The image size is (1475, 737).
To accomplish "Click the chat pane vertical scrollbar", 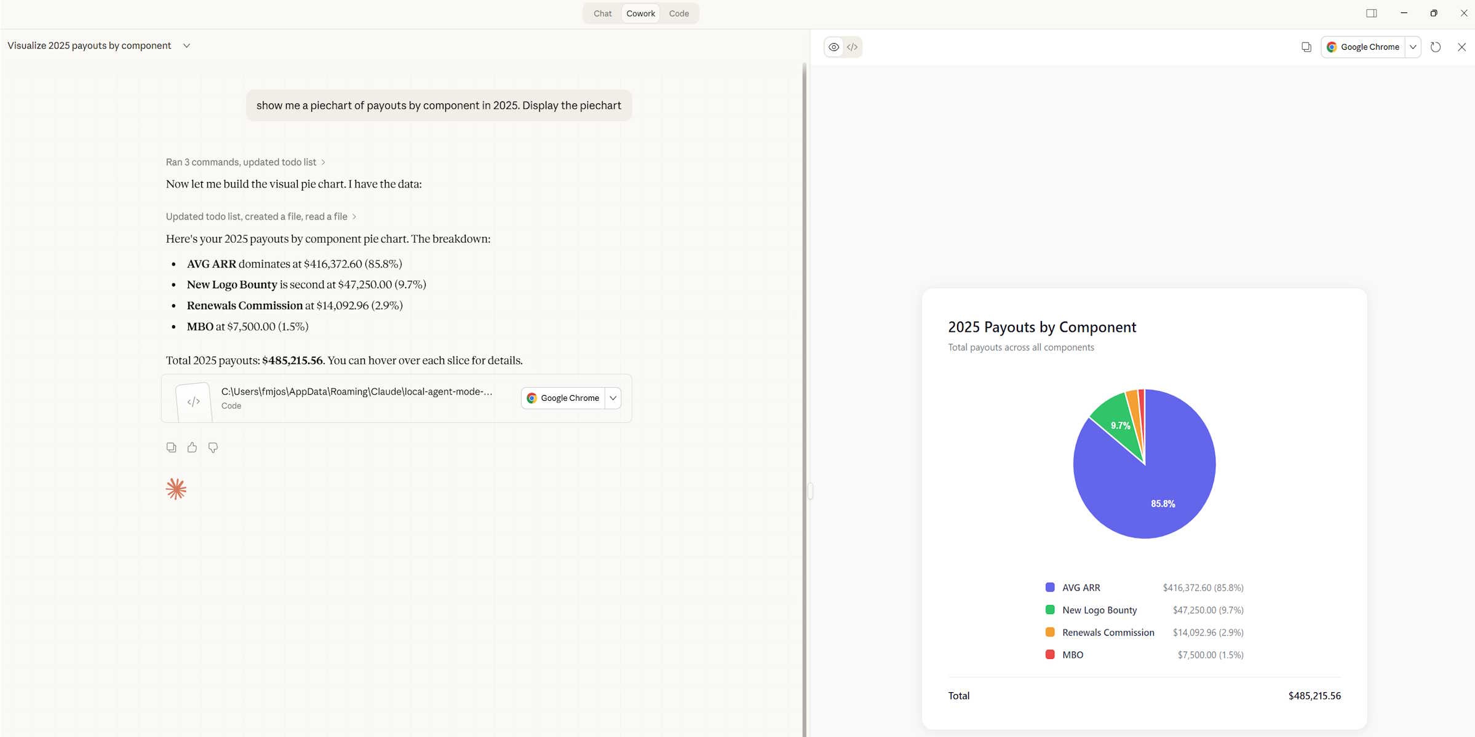I will pos(804,400).
